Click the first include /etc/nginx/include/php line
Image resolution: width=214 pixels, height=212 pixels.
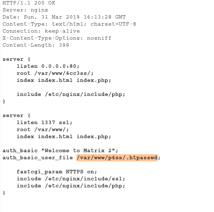tap(71, 94)
